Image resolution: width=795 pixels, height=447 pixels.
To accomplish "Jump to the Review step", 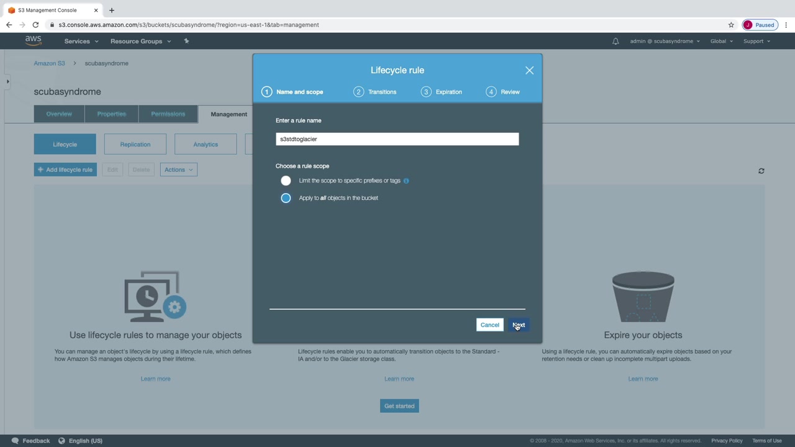I will point(504,92).
